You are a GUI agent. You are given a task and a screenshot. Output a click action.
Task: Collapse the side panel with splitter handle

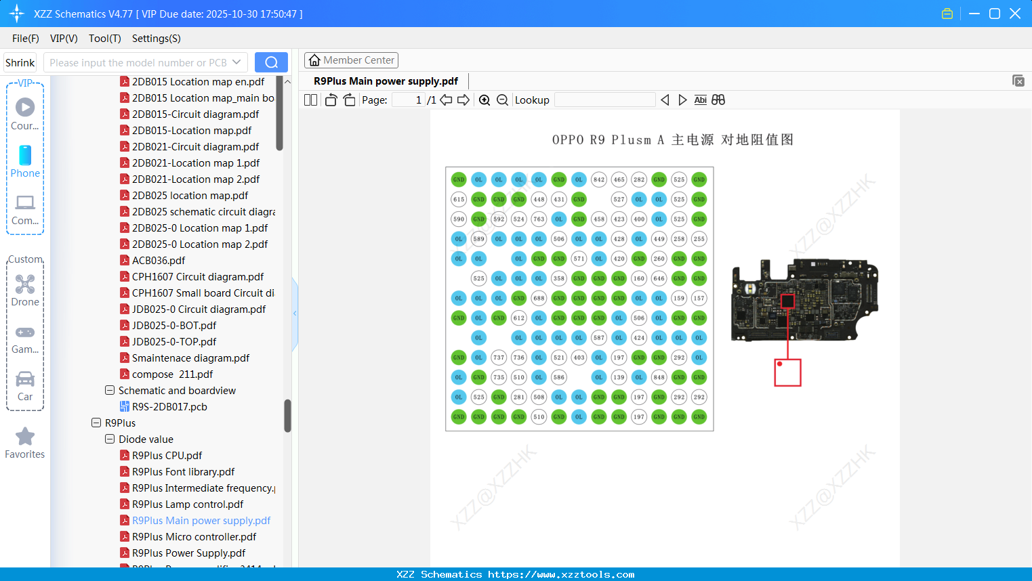pos(295,314)
